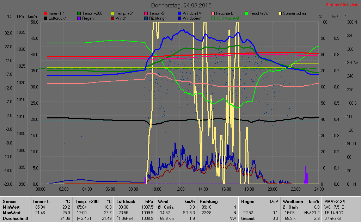This screenshot has width=361, height=222.
Task: Select the Luftdruck column header in table
Action: (126, 201)
